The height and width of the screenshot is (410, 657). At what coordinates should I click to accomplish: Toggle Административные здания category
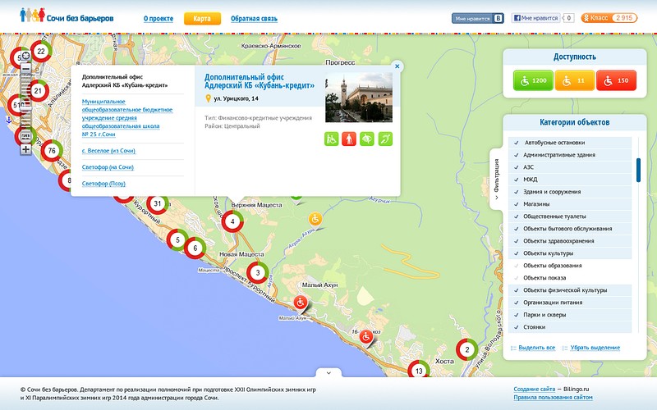point(570,155)
